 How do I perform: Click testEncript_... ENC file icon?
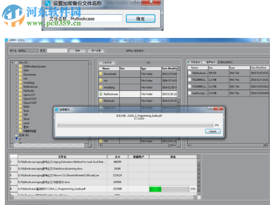tap(190, 93)
